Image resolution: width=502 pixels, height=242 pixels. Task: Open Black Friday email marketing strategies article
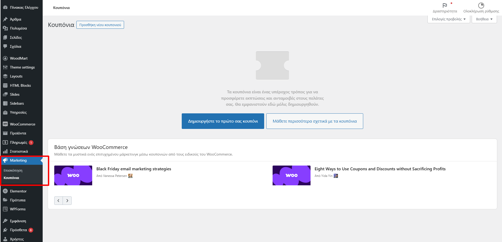tap(134, 169)
